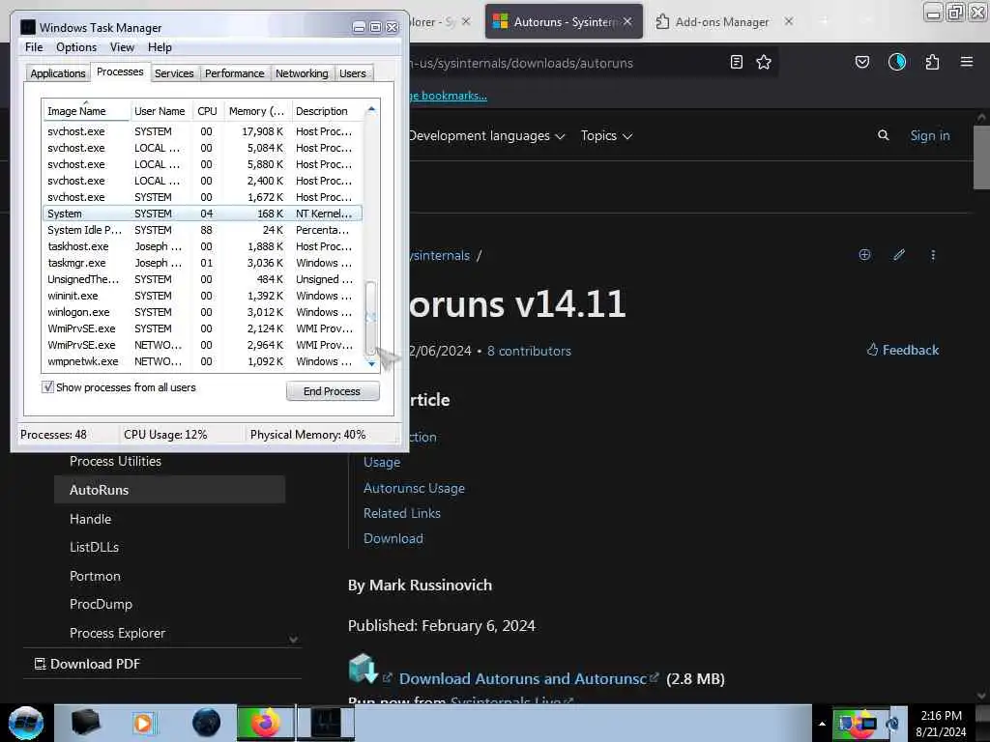
Task: Open the Extensions puzzle icon in Firefox toolbar
Action: [932, 62]
